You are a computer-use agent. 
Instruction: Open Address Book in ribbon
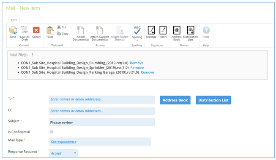coord(176,33)
